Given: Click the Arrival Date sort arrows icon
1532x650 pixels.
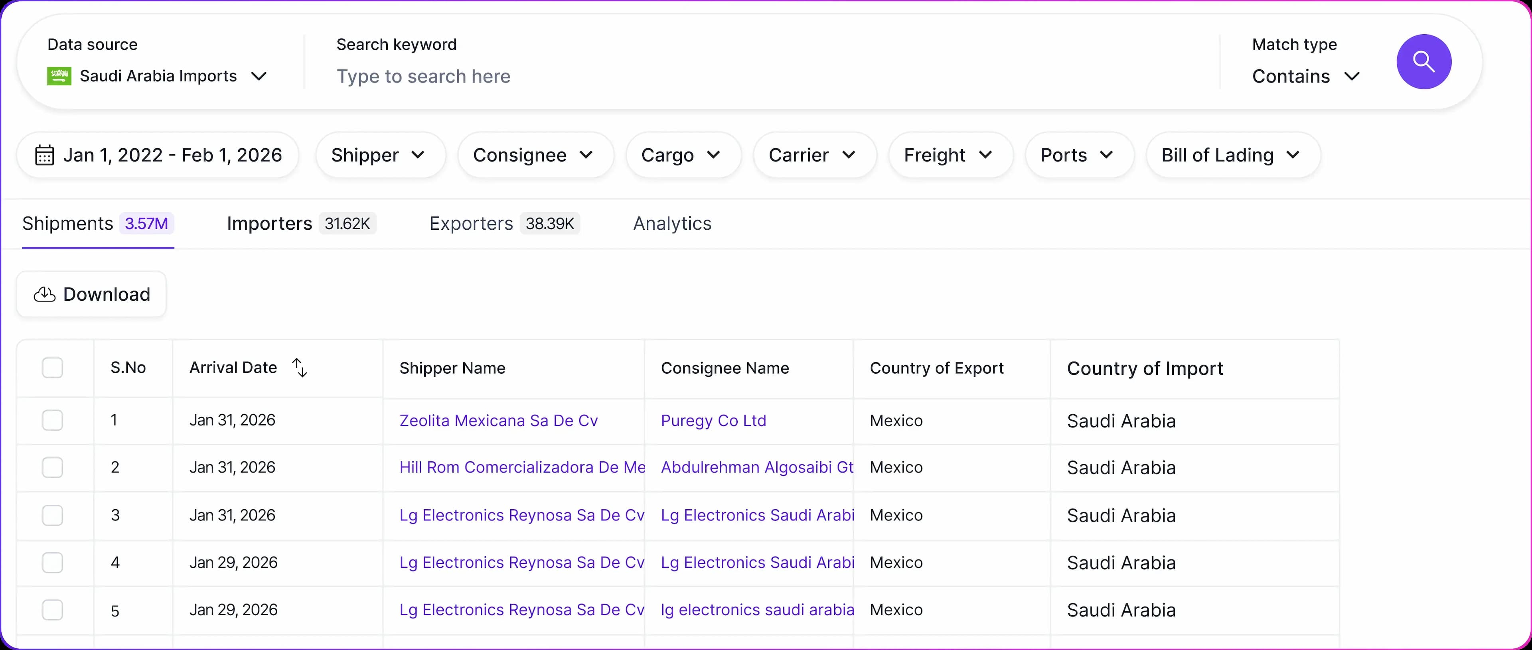Looking at the screenshot, I should coord(300,368).
